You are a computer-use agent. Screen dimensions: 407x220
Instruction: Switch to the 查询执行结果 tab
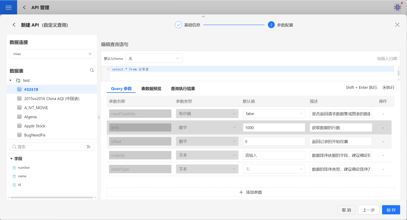(183, 89)
